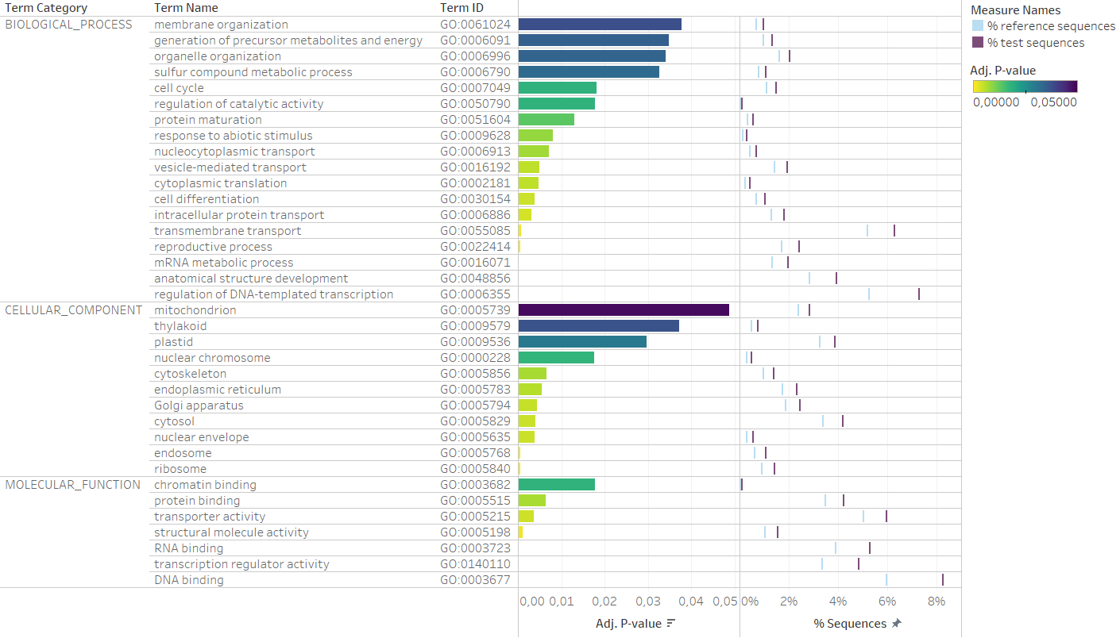This screenshot has height=638, width=1120.
Task: Select the cell cycle P-value bar
Action: tap(557, 88)
